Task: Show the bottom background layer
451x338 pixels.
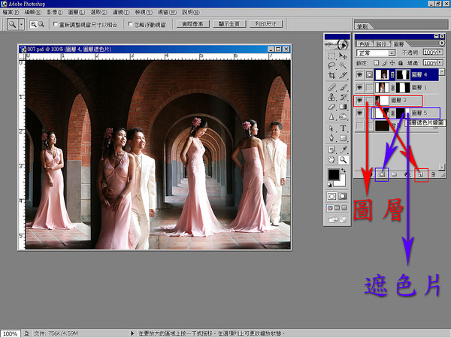Action: point(359,125)
